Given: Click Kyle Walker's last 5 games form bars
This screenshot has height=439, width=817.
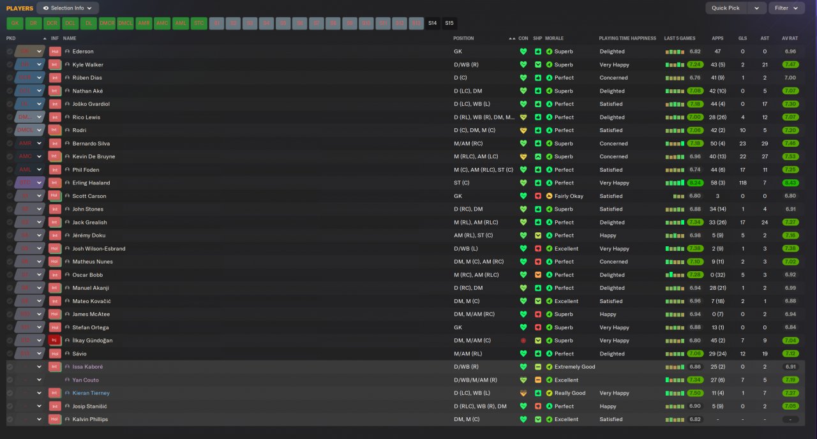Looking at the screenshot, I should pyautogui.click(x=675, y=64).
